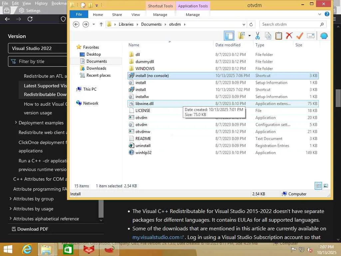
Task: Go forward in Explorer navigation
Action: tap(86, 24)
